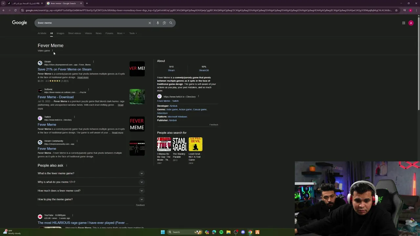Reload the page
Screen dimensions: 420x236
(x=15, y=10)
